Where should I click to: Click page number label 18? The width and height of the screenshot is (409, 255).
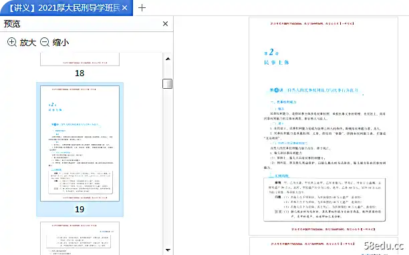tap(80, 73)
